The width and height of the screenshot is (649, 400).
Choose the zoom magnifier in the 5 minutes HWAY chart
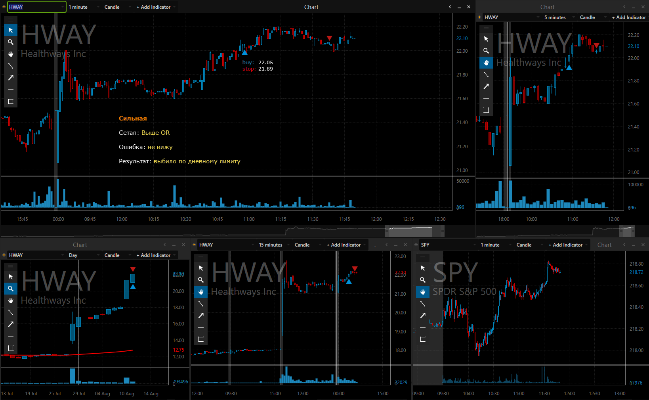[x=486, y=51]
